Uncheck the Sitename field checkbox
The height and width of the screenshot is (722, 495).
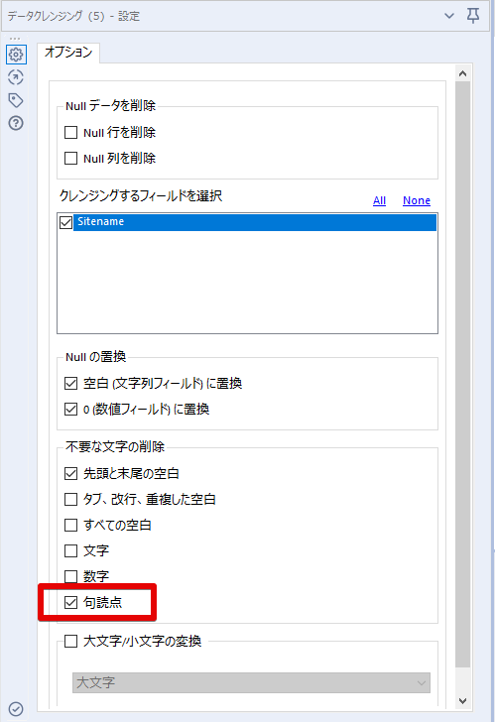coord(65,222)
